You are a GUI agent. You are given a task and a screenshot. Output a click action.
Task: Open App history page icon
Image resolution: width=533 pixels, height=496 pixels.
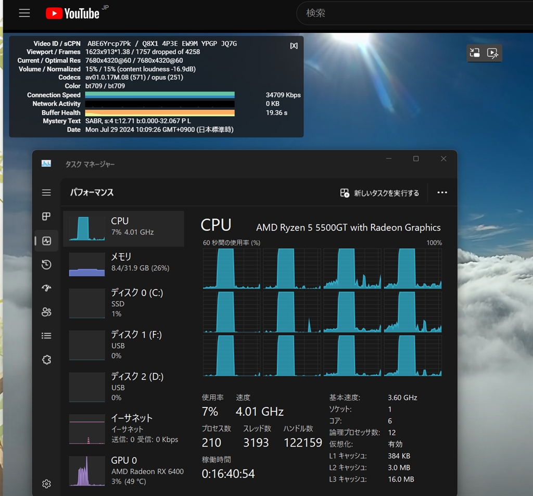46,264
